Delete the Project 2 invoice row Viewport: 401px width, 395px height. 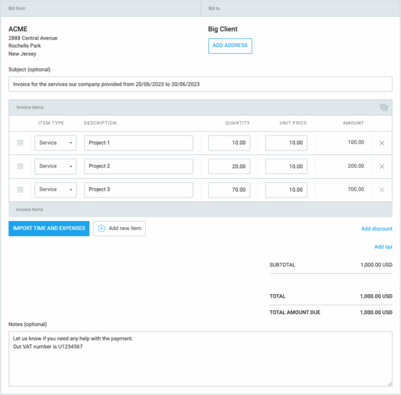pos(382,166)
